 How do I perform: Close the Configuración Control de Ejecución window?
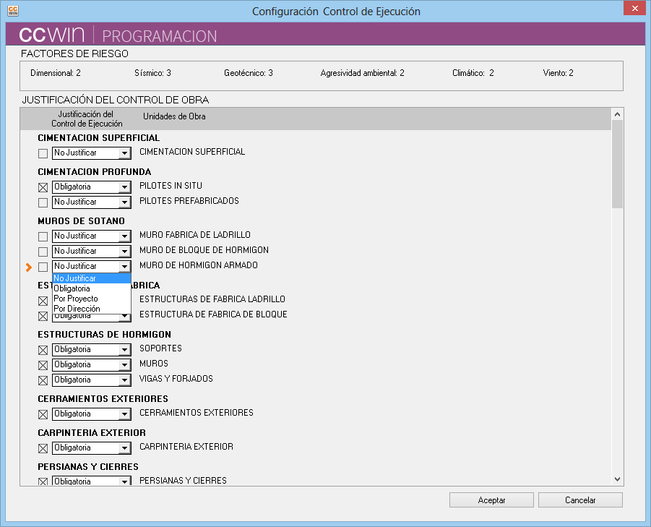(x=634, y=8)
